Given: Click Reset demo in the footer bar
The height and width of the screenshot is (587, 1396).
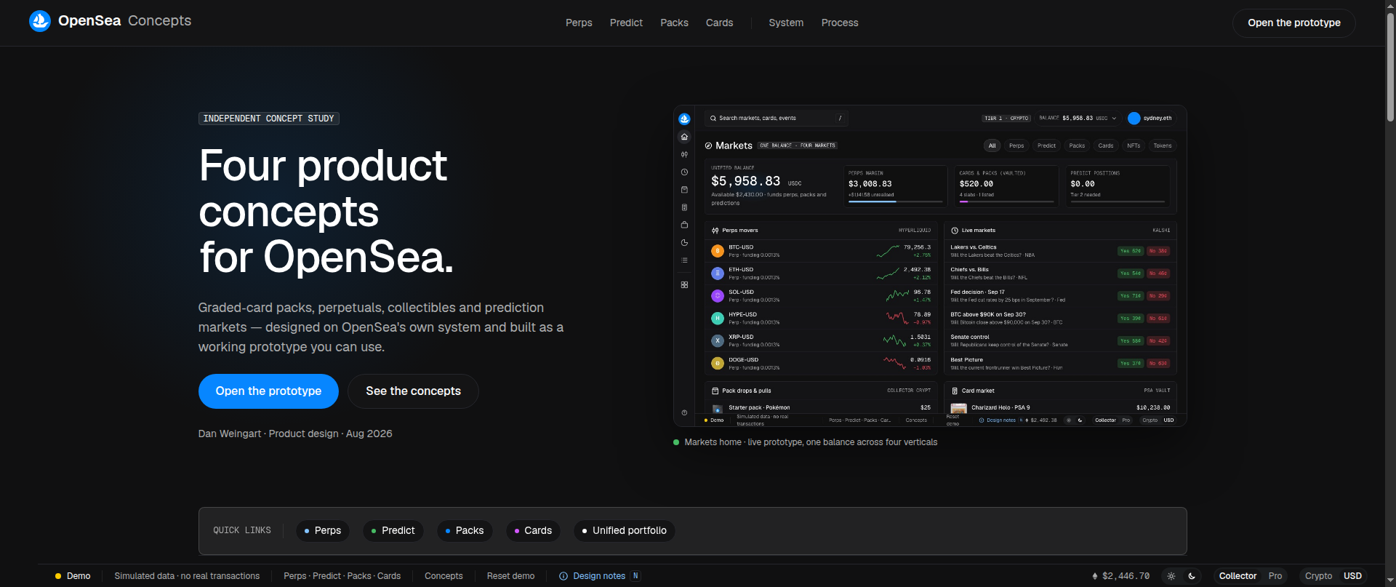Looking at the screenshot, I should 510,576.
